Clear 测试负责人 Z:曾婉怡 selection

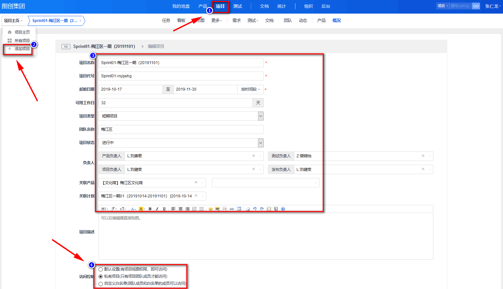[x=423, y=156]
